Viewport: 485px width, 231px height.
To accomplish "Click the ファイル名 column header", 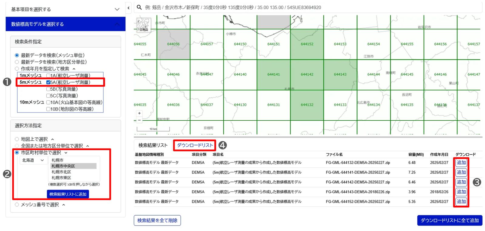I will 334,155.
